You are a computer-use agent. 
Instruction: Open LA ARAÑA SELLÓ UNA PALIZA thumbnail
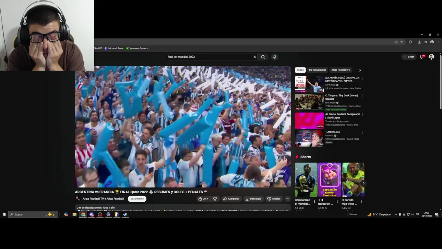click(x=309, y=84)
